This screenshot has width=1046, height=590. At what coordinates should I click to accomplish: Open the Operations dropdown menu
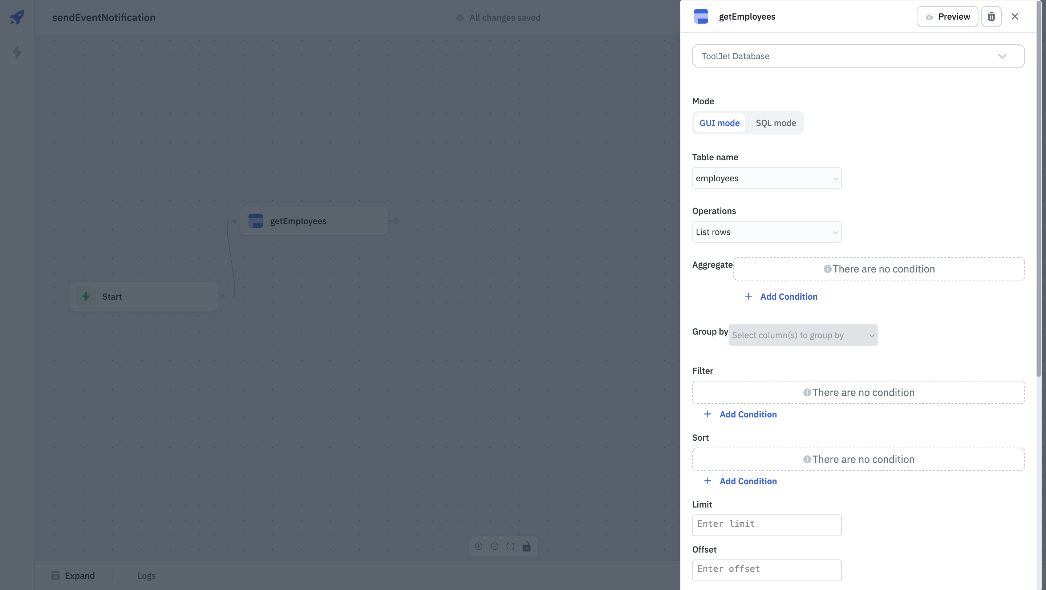tap(767, 231)
